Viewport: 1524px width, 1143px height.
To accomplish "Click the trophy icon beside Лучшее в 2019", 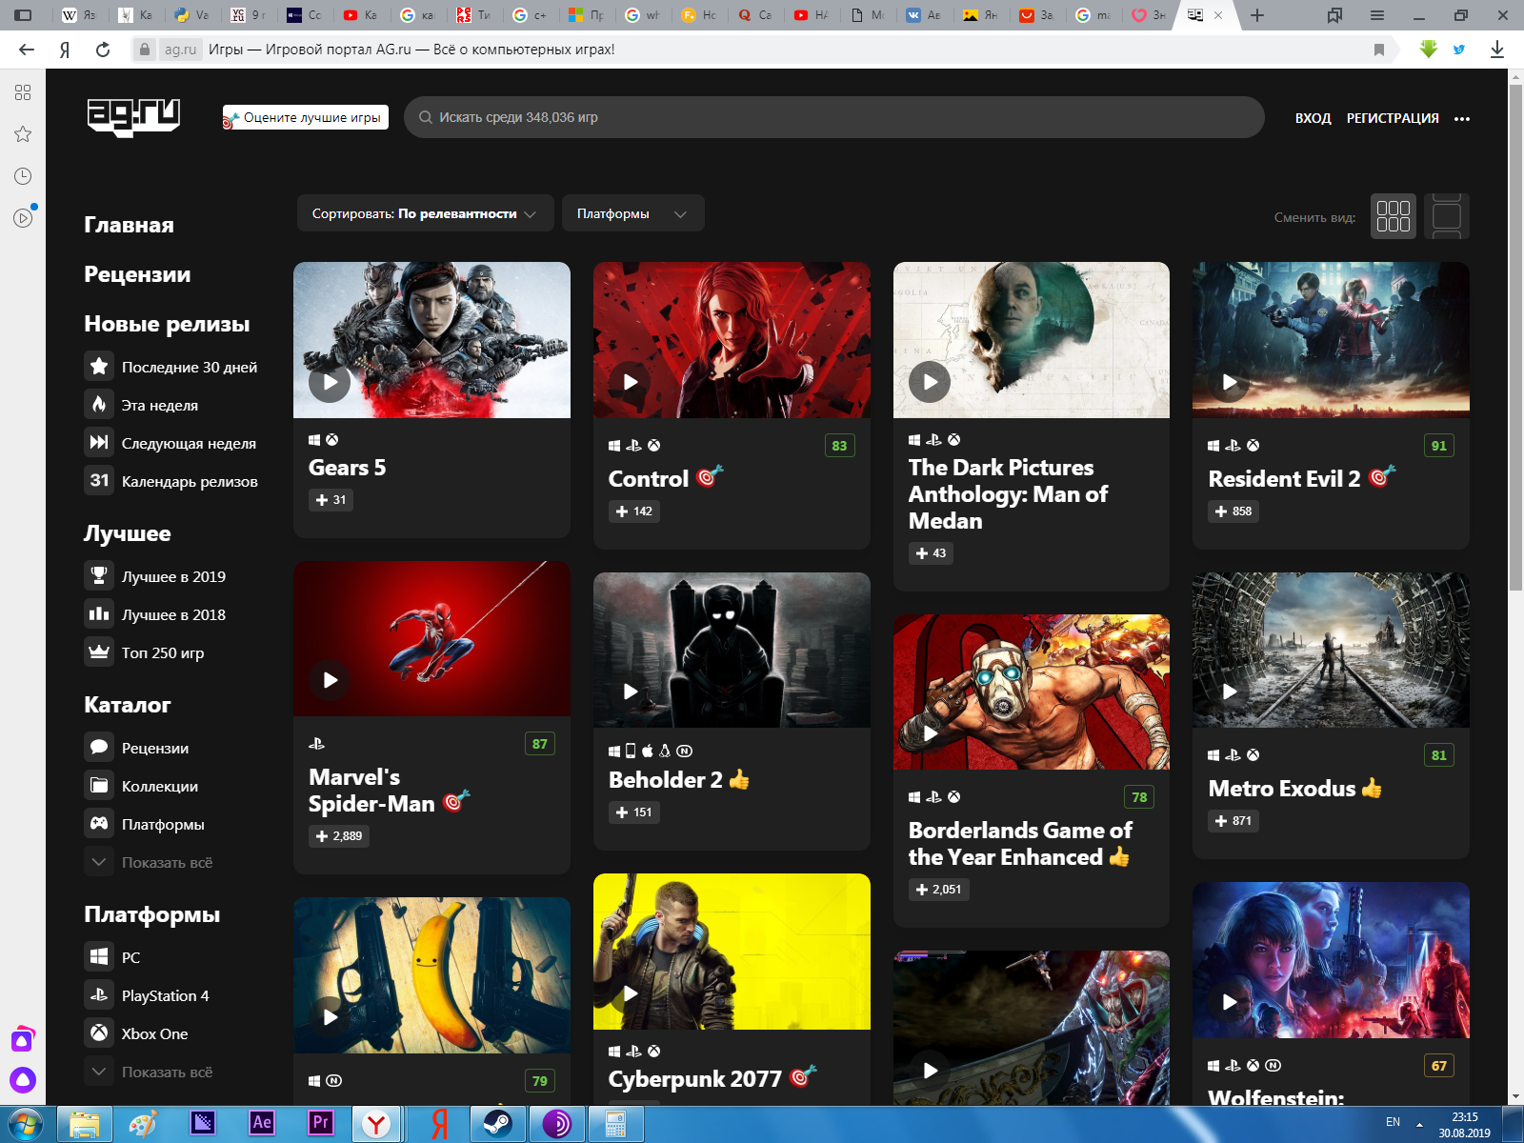I will tap(99, 575).
